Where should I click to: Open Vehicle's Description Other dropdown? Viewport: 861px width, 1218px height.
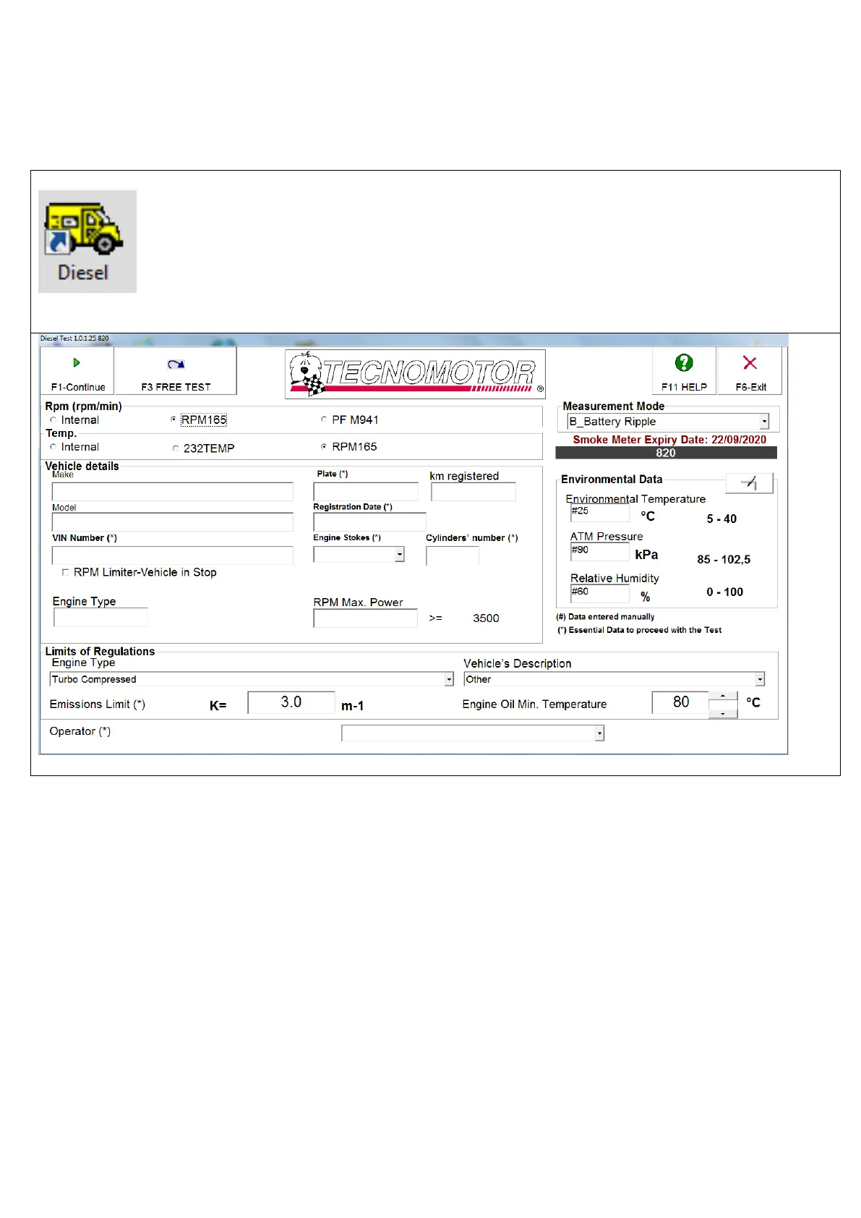click(x=760, y=680)
